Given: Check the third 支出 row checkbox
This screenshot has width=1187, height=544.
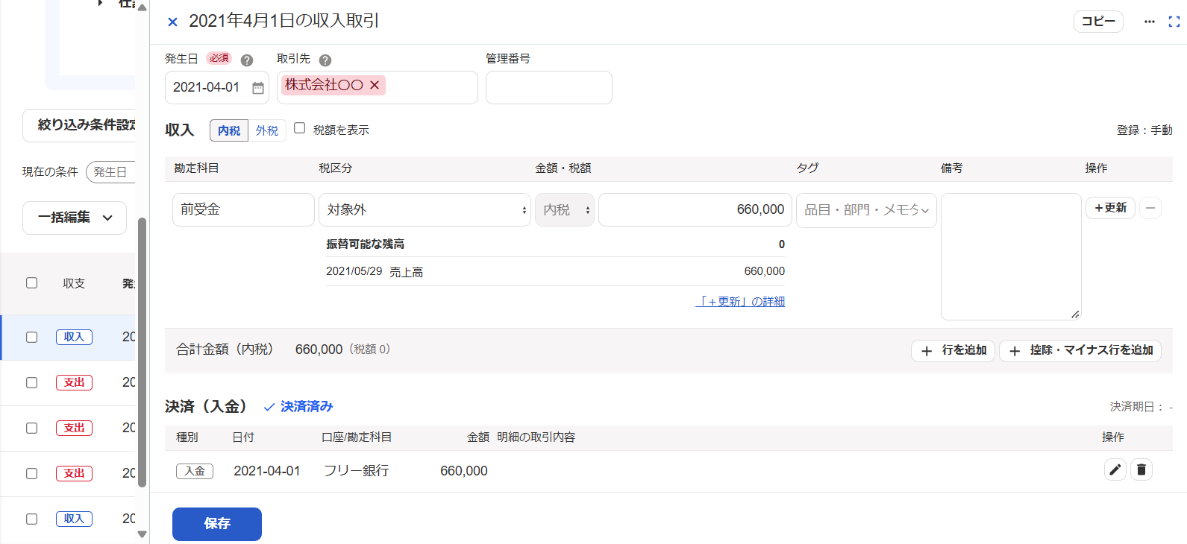Looking at the screenshot, I should coord(31,473).
